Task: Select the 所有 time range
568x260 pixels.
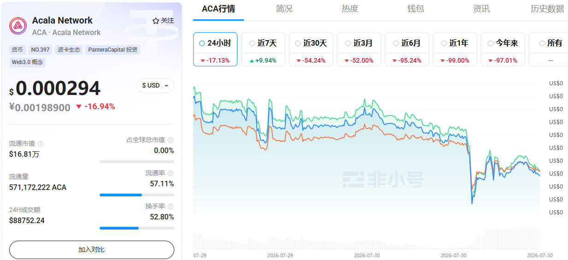Action: (549, 49)
